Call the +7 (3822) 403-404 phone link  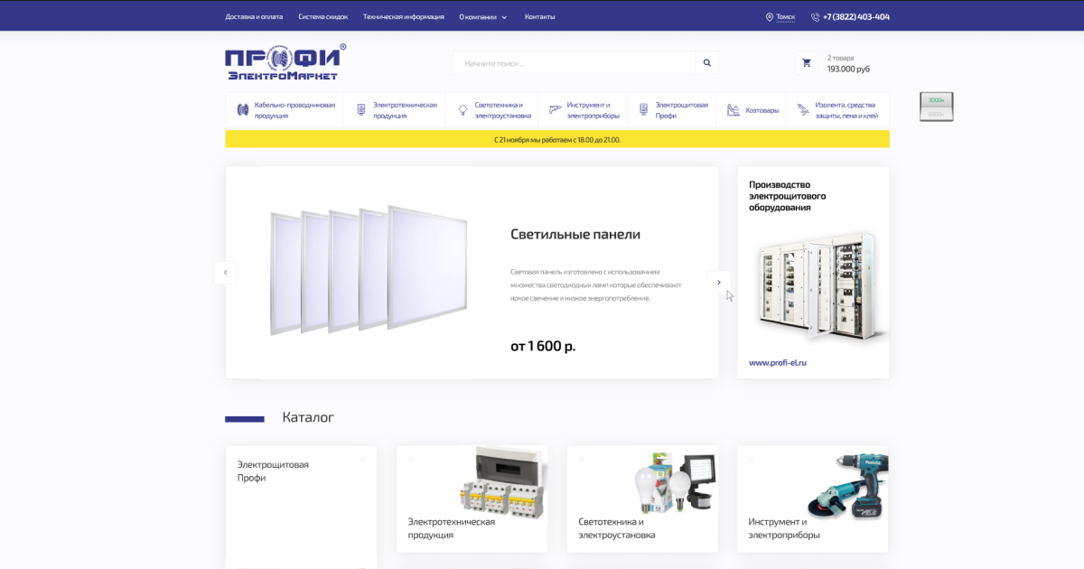(855, 16)
